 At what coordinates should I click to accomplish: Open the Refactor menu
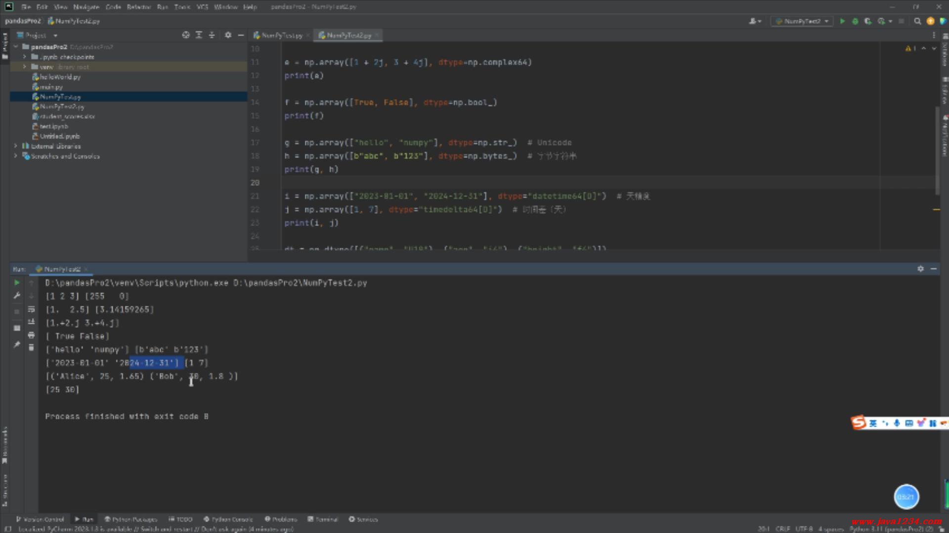tap(138, 7)
